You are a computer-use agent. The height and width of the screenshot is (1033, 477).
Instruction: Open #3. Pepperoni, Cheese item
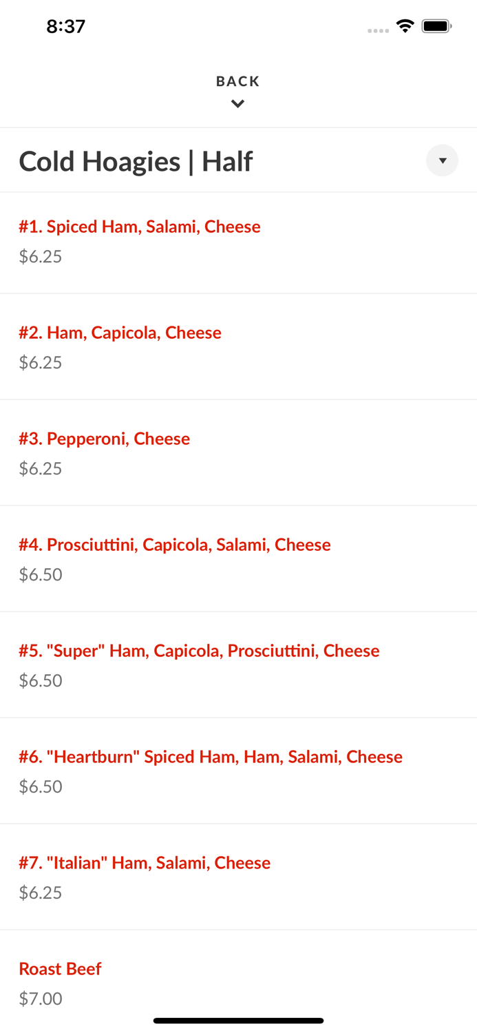[x=105, y=439]
